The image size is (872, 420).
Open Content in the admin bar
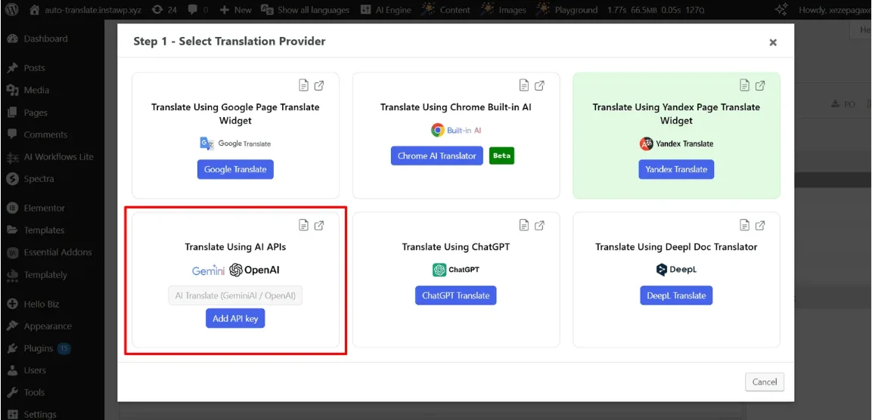pos(445,10)
